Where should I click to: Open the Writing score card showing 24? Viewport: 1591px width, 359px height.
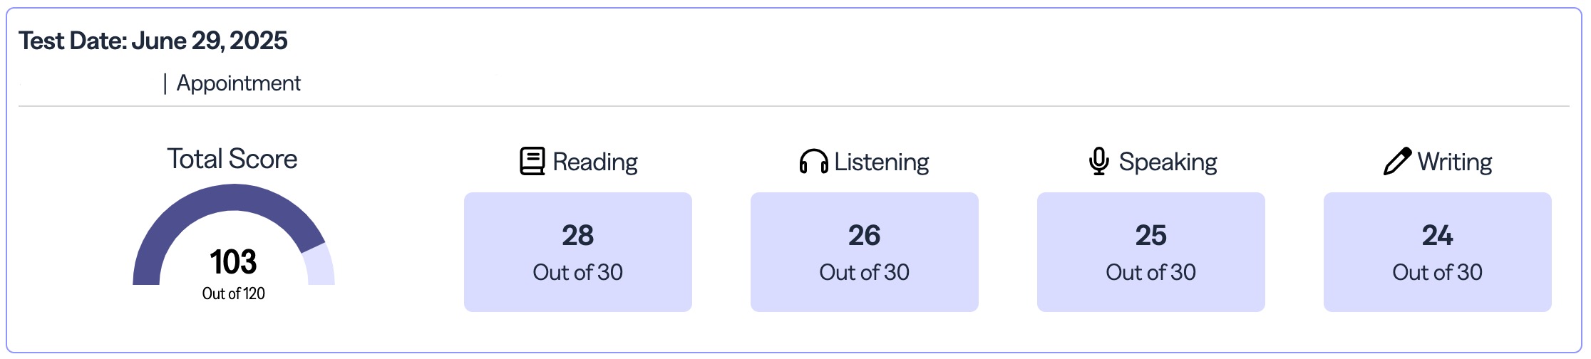coord(1438,251)
